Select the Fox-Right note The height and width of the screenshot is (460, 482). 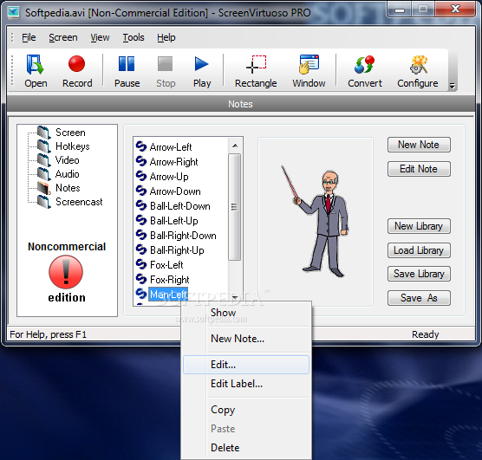click(x=169, y=280)
